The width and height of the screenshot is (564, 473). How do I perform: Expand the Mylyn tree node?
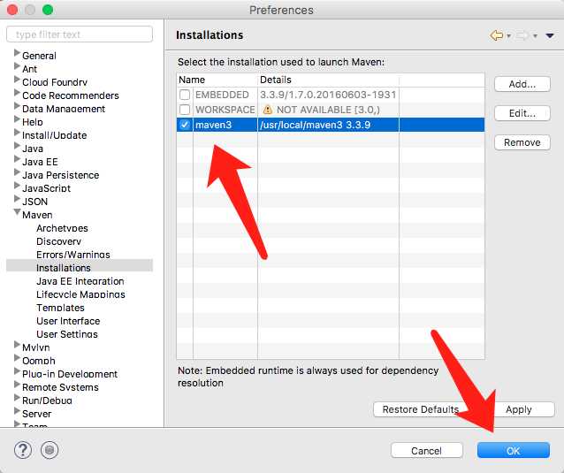17,345
